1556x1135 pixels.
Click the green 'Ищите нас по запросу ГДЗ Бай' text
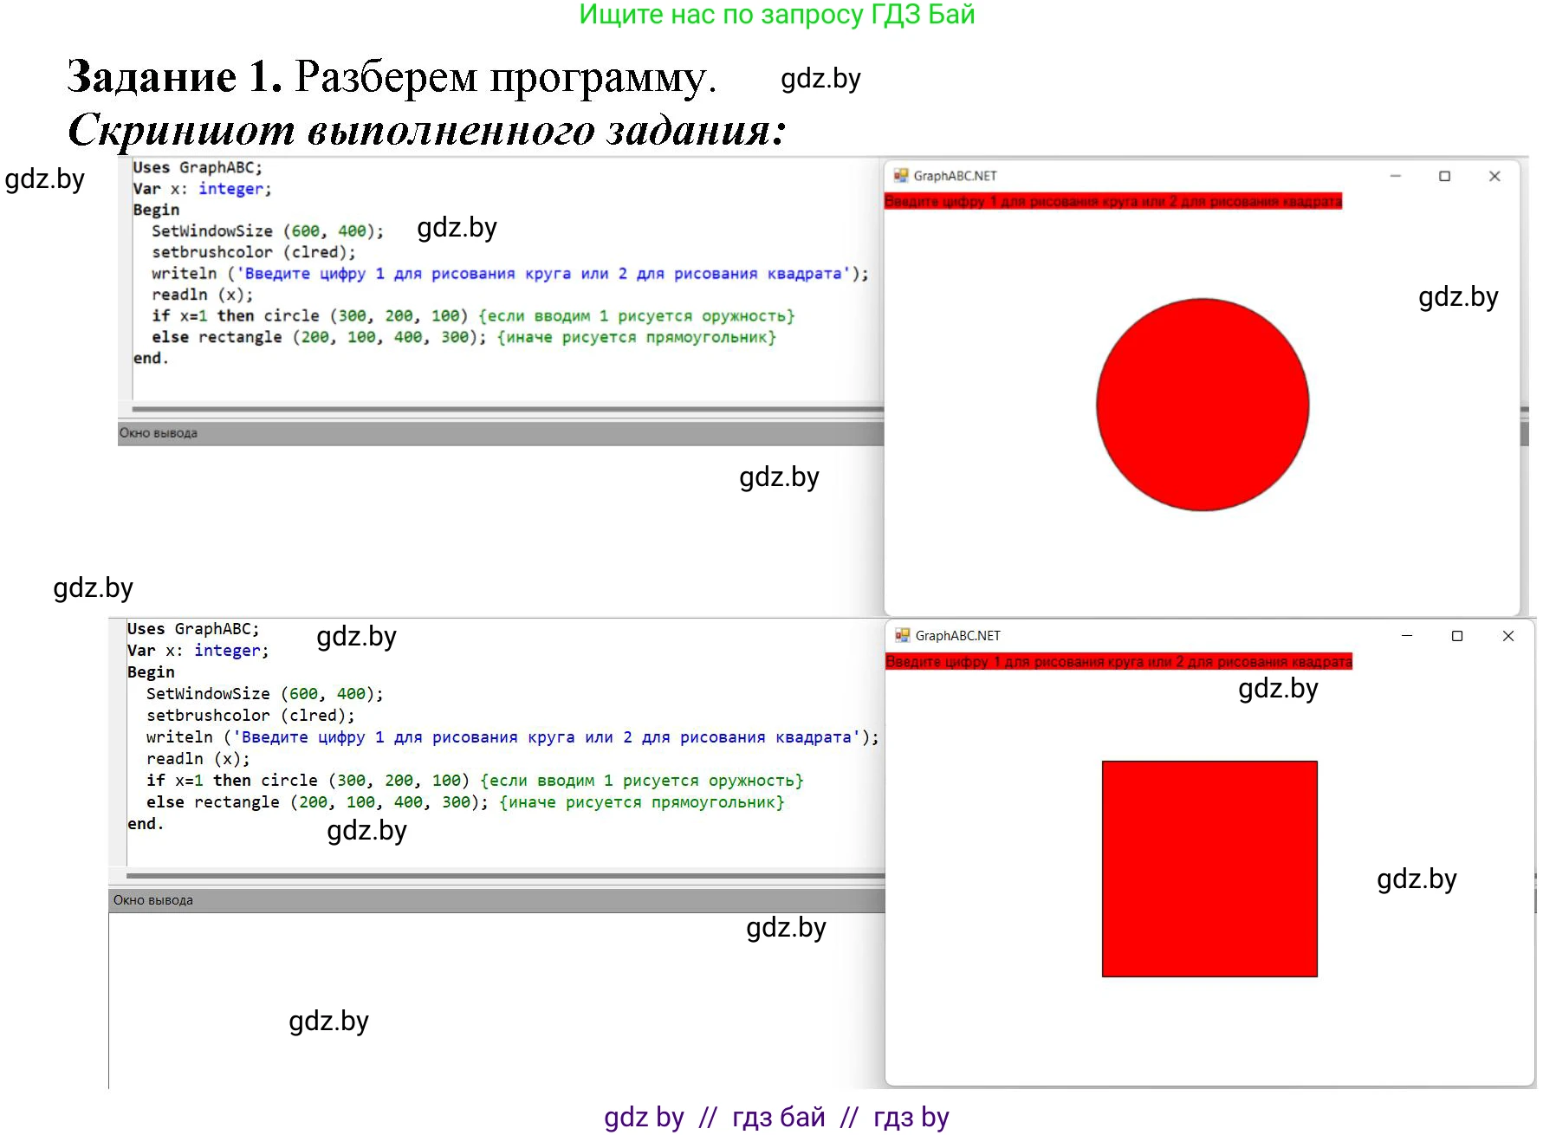click(x=776, y=15)
